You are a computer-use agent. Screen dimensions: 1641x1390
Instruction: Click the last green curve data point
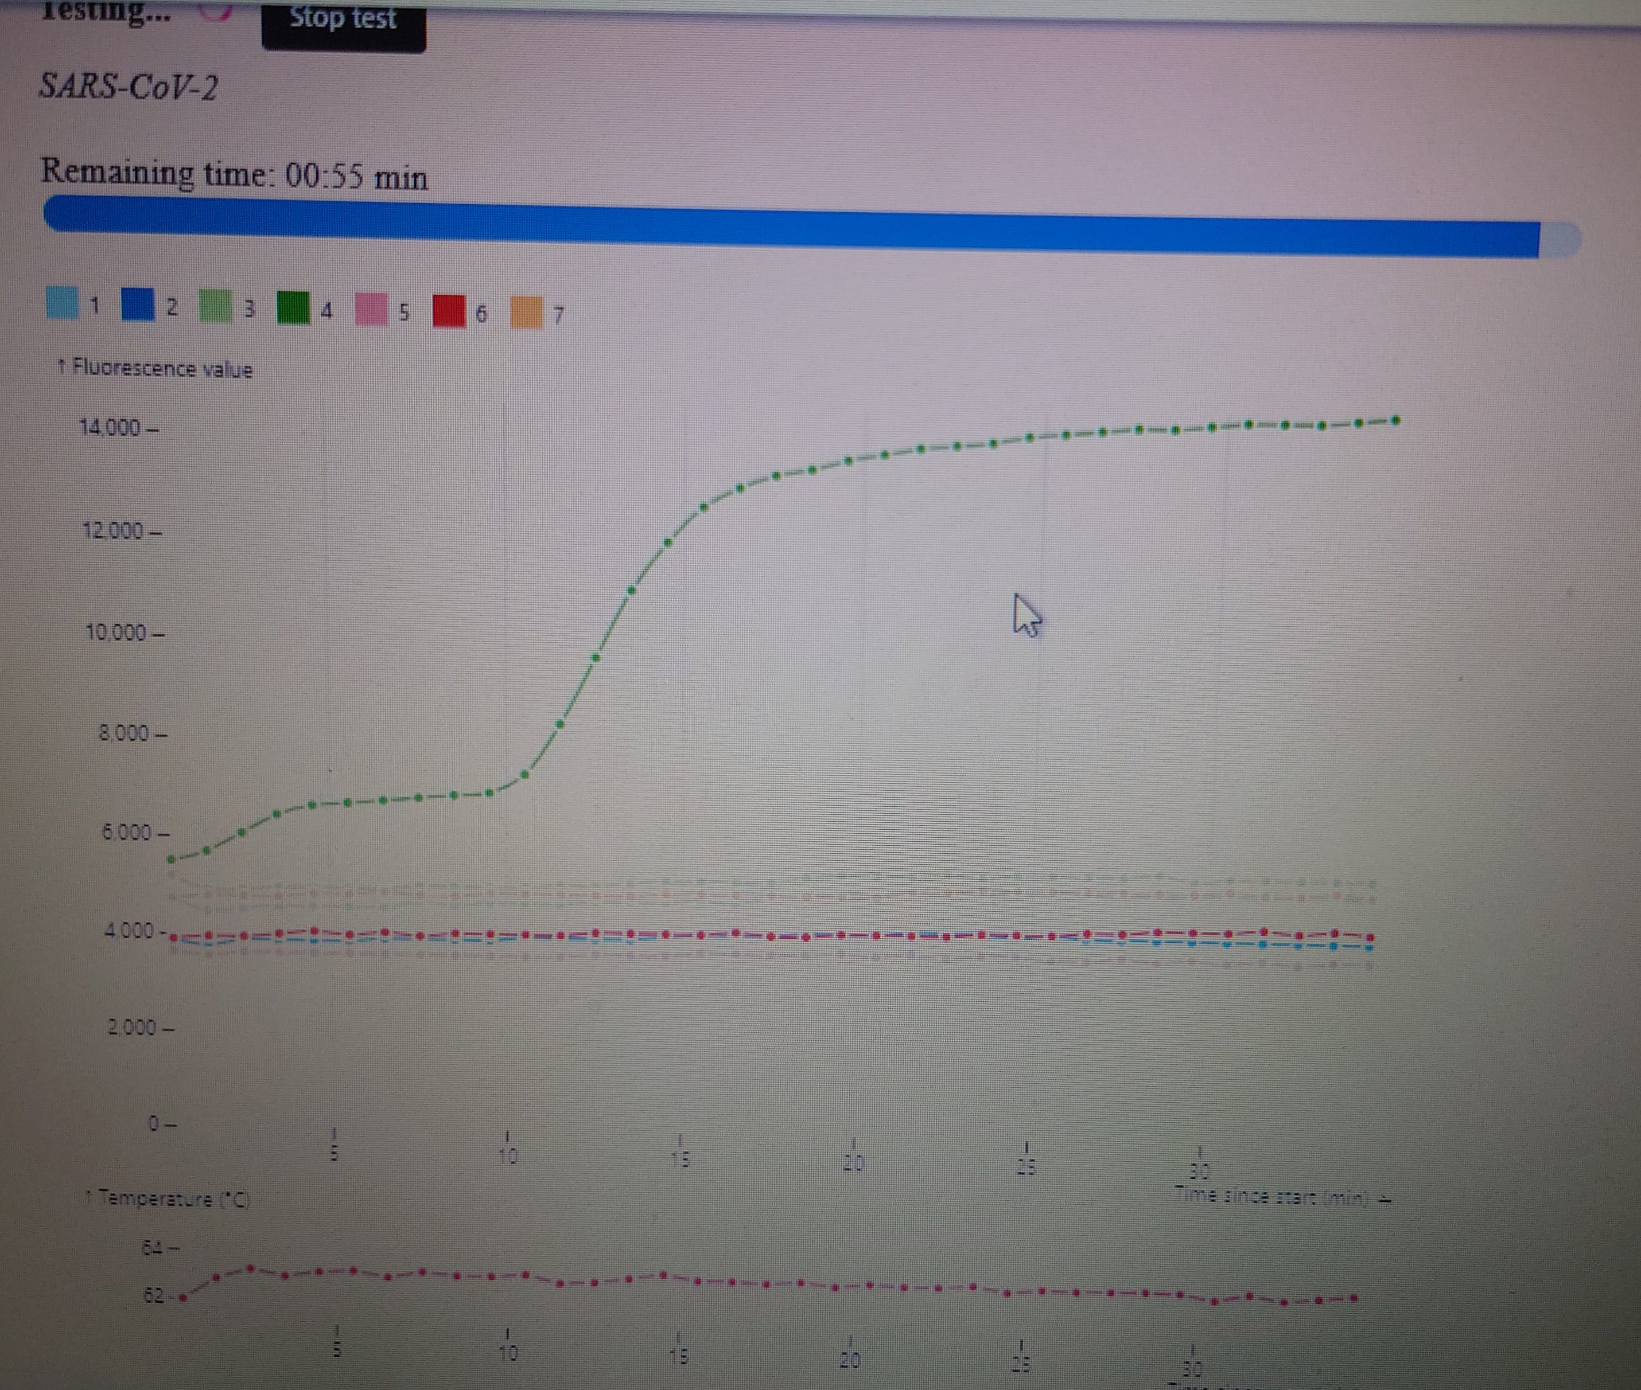coord(1396,420)
